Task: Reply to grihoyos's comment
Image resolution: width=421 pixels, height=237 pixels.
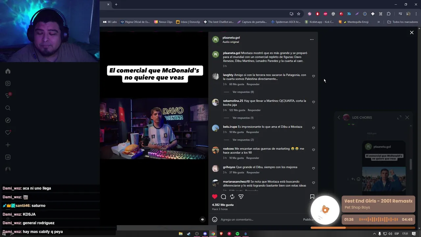Action: pyautogui.click(x=253, y=172)
